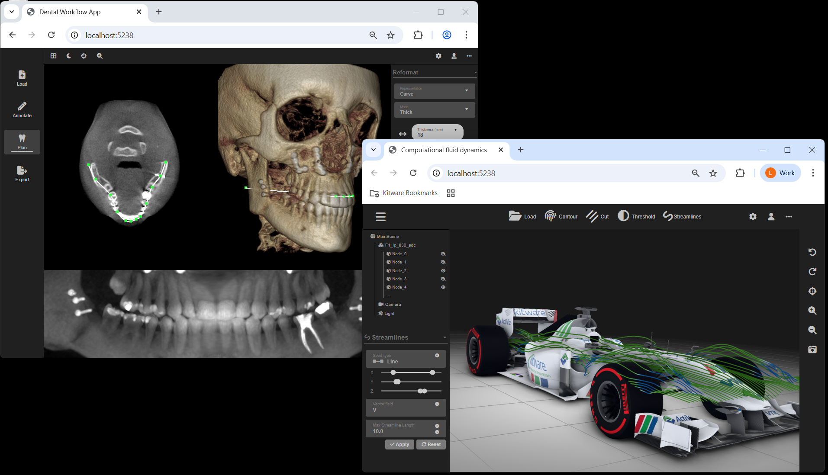Open Representation Curve dropdown
This screenshot has height=475, width=828.
point(435,91)
